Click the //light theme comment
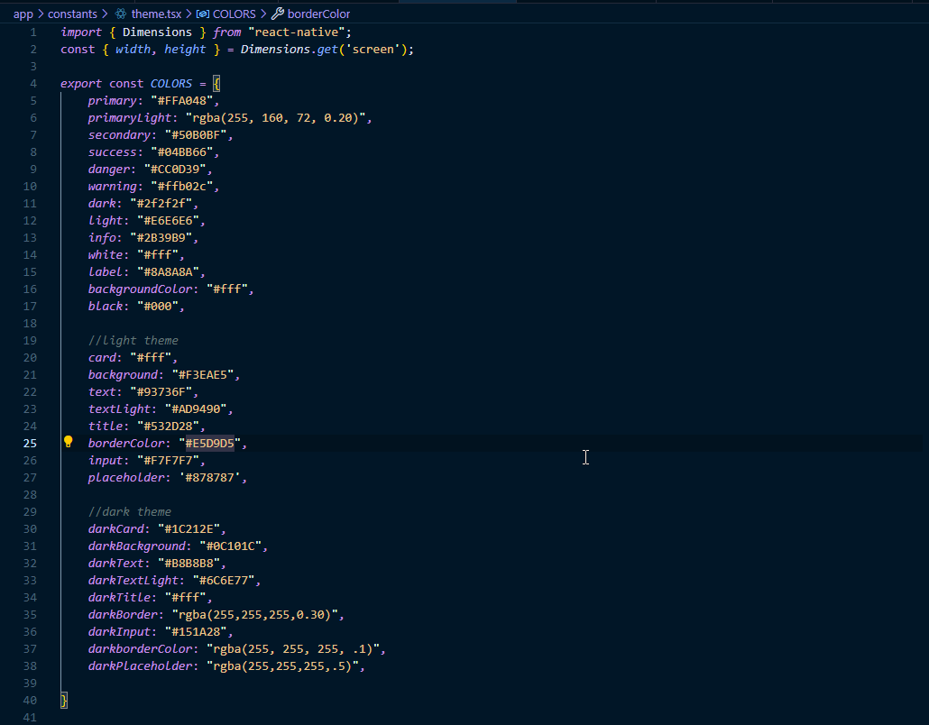This screenshot has width=929, height=725. [x=133, y=340]
